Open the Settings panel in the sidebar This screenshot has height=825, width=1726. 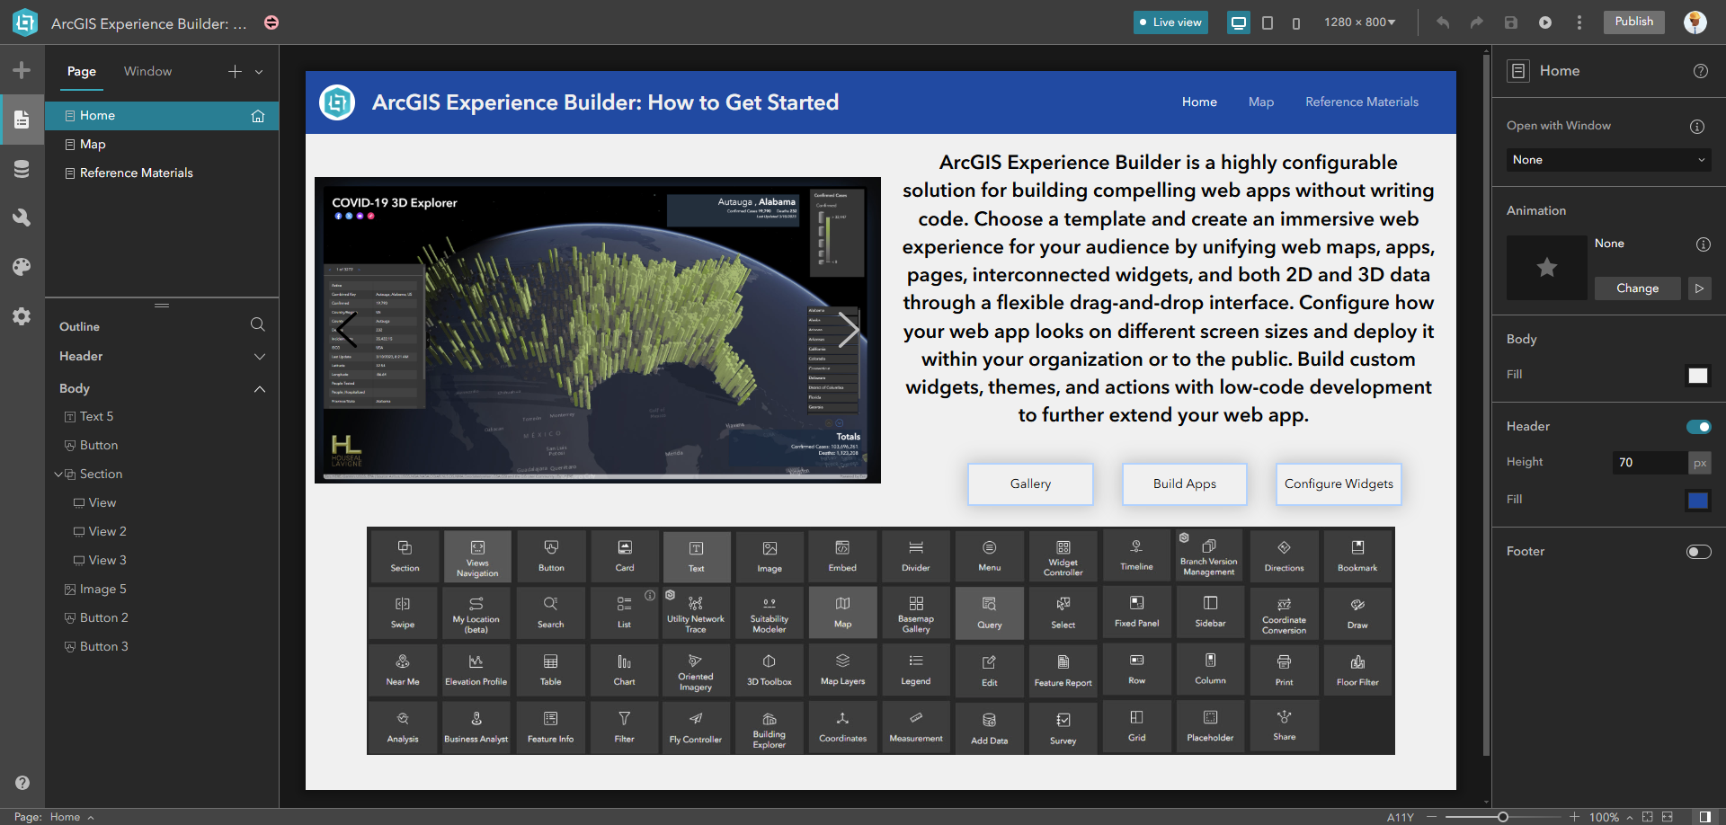click(x=22, y=315)
